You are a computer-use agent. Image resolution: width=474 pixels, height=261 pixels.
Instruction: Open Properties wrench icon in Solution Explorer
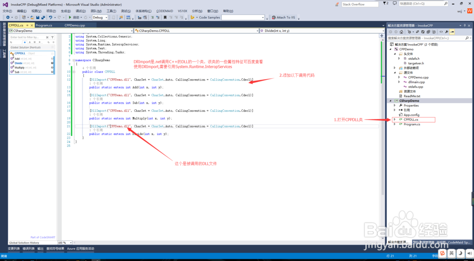[x=447, y=32]
